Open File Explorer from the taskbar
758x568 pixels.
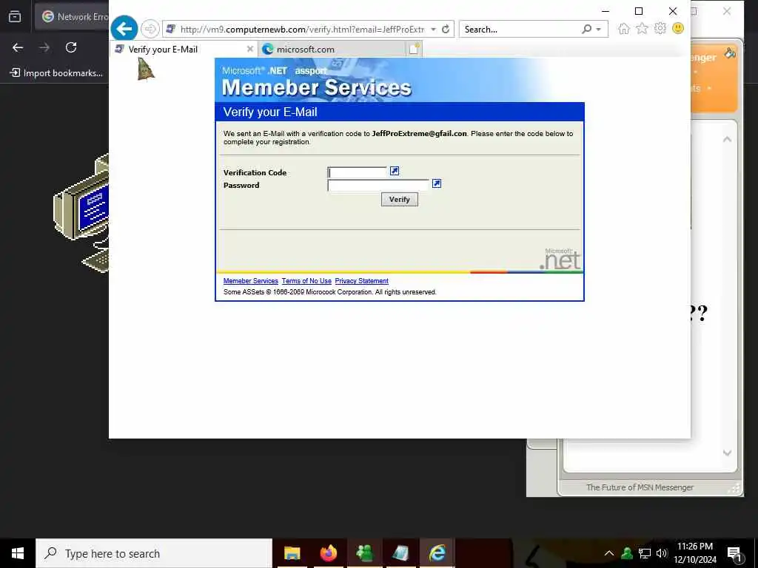click(x=292, y=553)
